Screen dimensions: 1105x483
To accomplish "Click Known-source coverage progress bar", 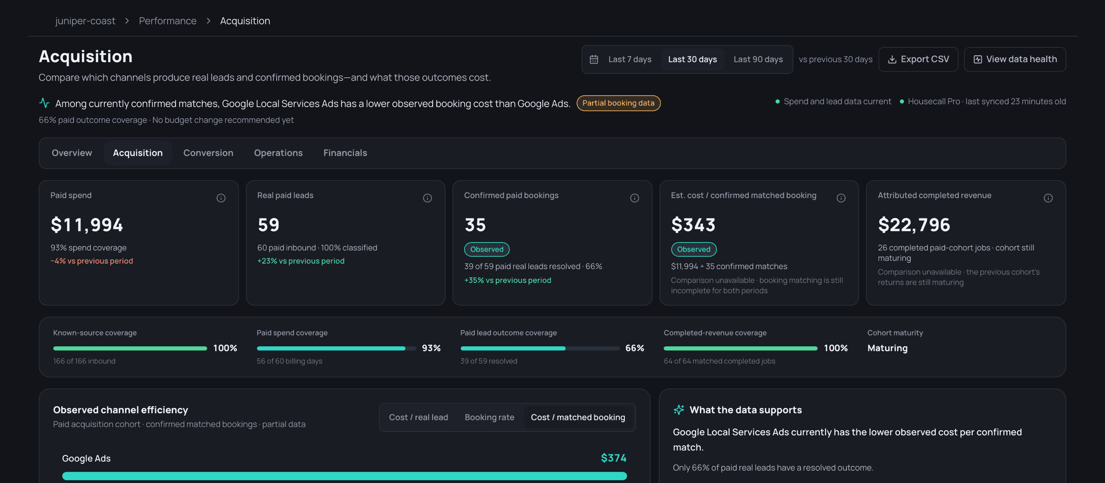I will click(x=130, y=348).
